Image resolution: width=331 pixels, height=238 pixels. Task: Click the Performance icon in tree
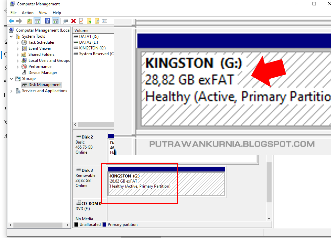[24, 67]
